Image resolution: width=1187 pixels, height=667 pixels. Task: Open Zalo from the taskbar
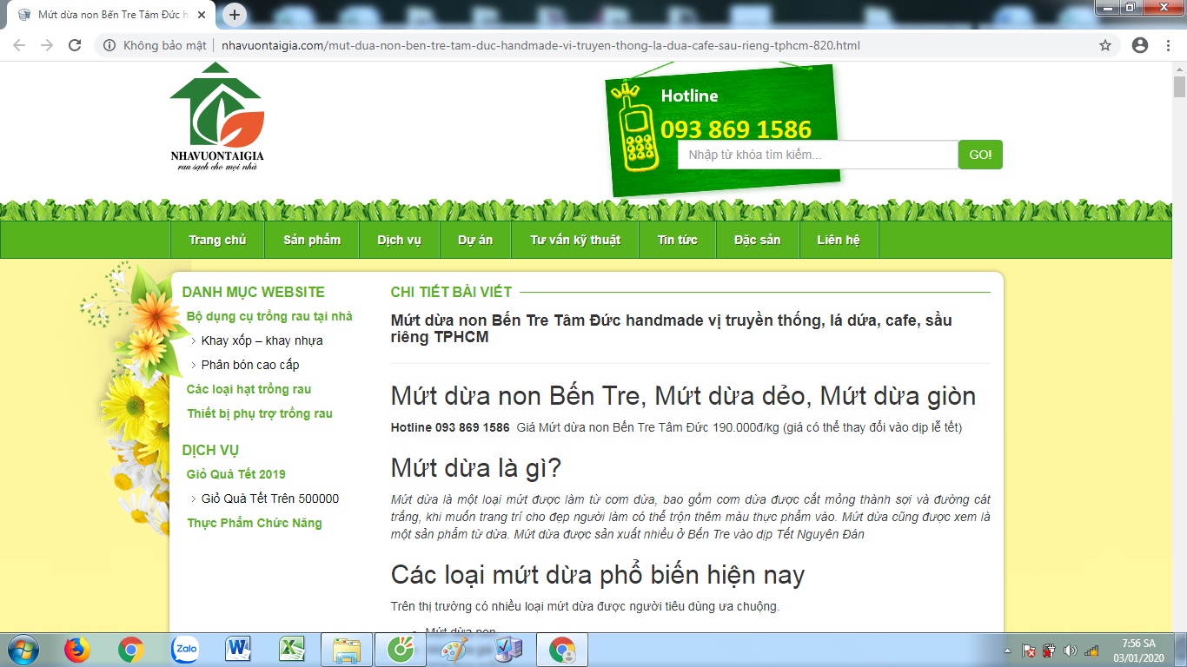(185, 649)
